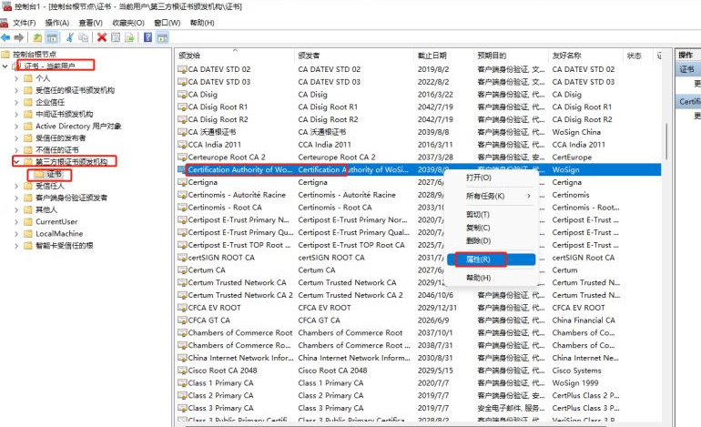701x427 pixels.
Task: Click the Copy toolbar icon
Action: (83, 37)
